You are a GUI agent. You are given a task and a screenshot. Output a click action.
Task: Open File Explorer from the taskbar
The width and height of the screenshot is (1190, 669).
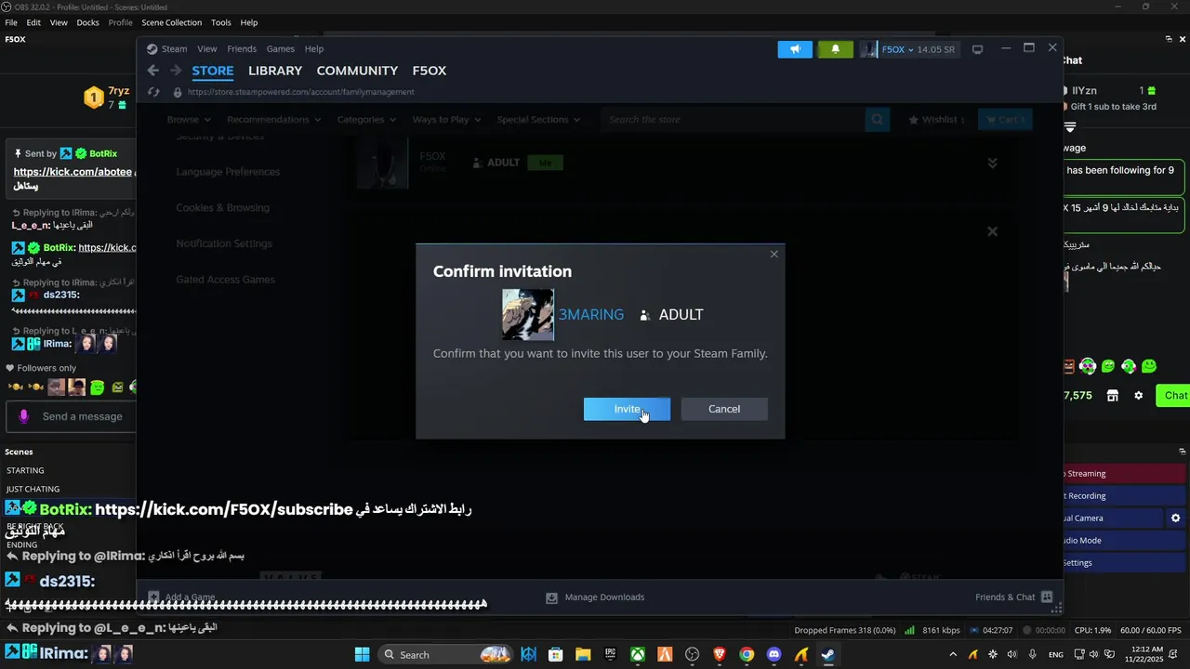click(x=583, y=655)
